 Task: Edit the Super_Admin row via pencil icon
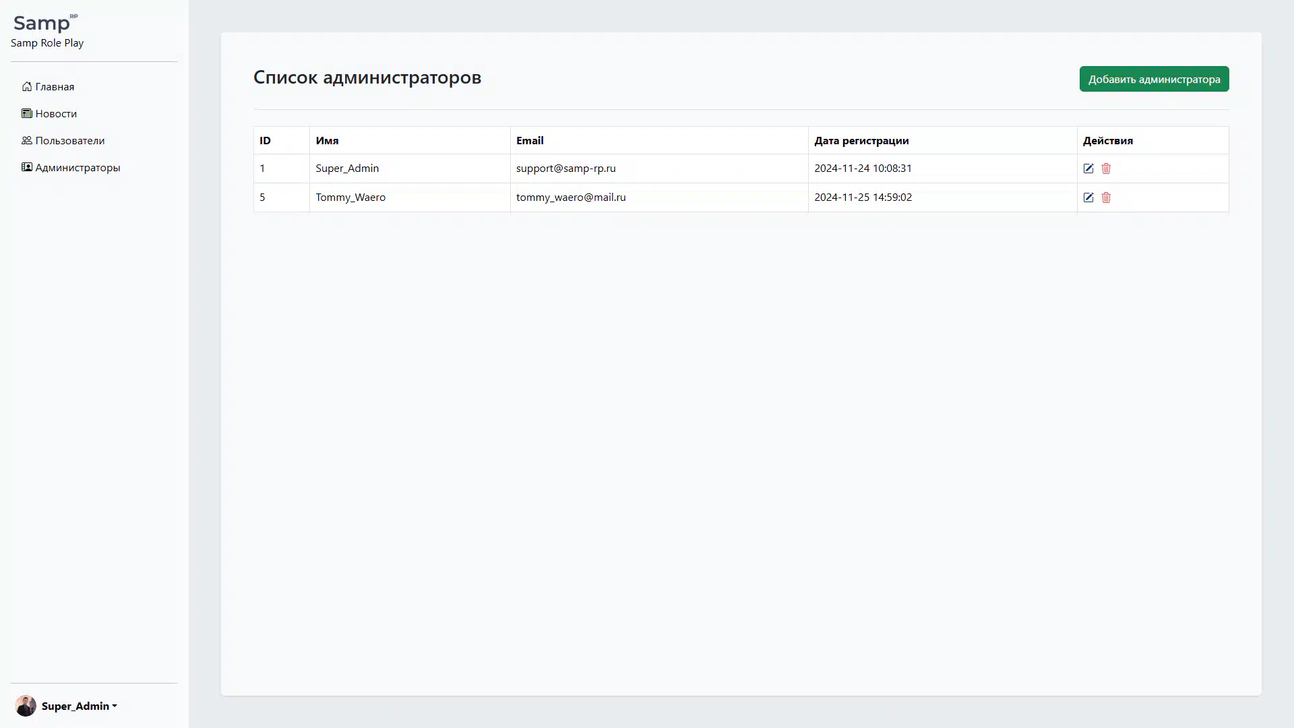point(1088,169)
